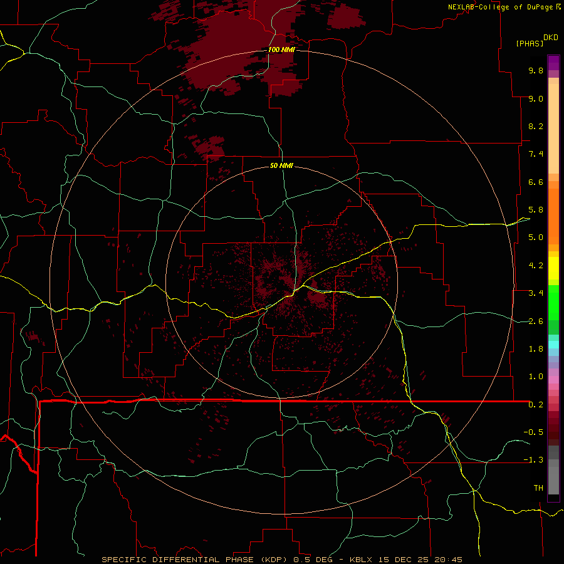This screenshot has width=564, height=564.
Task: Click the 0.2 scale label
Action: pyautogui.click(x=536, y=405)
